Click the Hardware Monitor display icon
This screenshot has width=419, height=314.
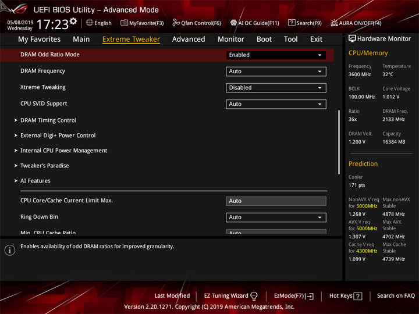352,38
